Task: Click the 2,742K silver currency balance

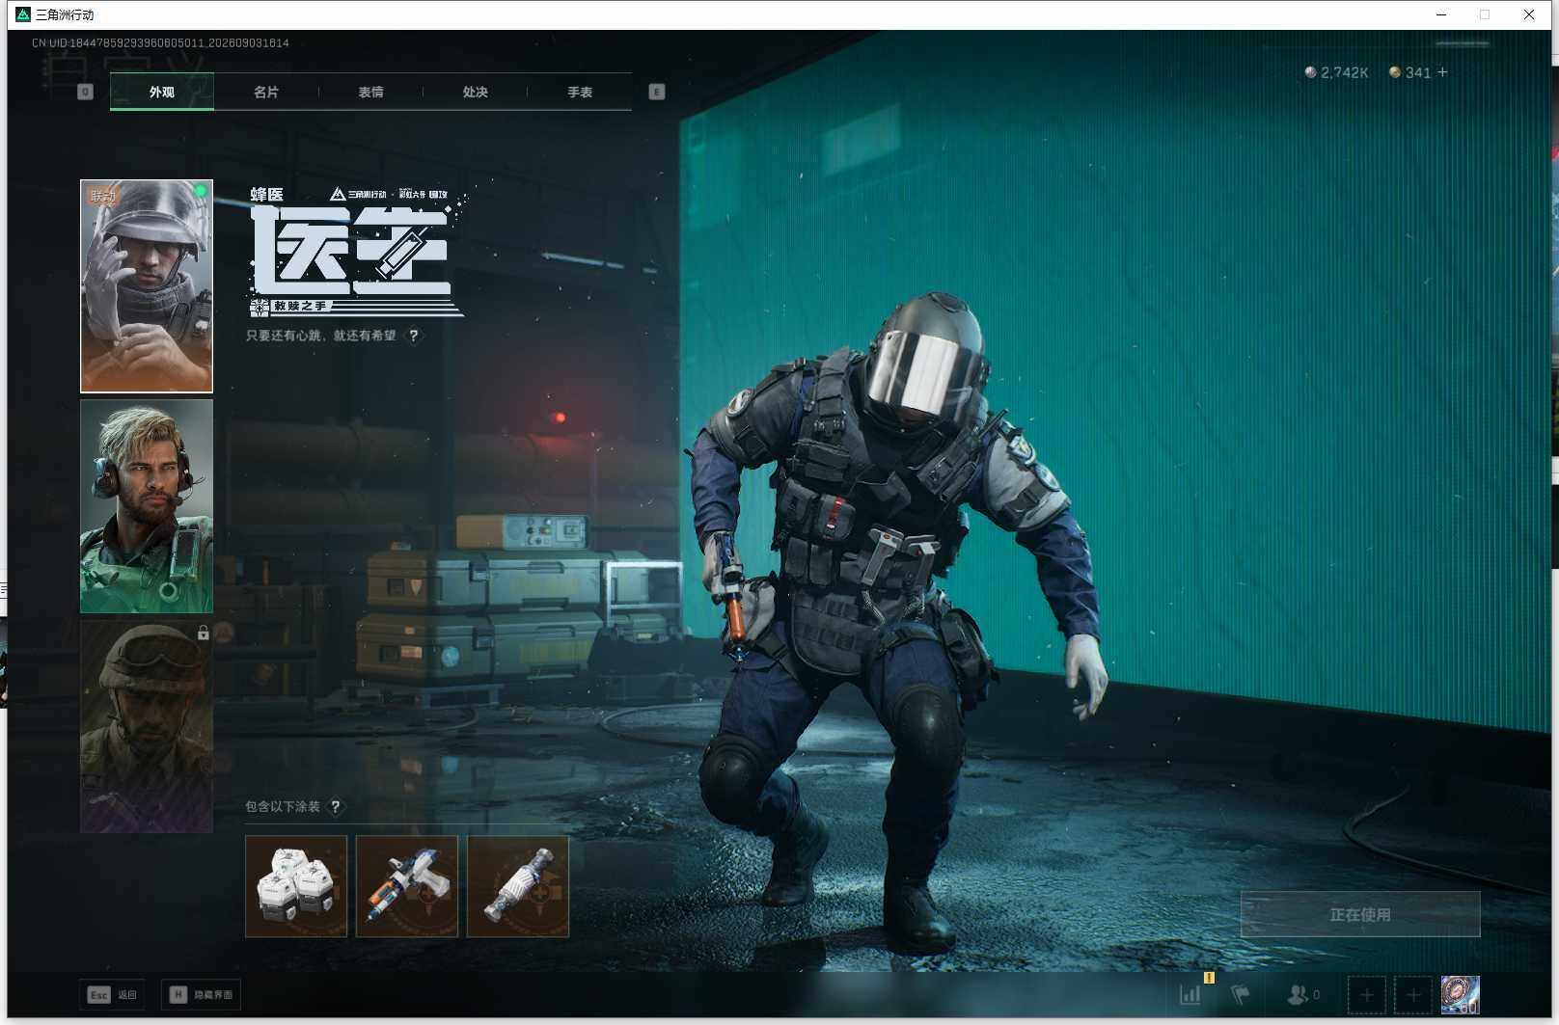Action: click(1336, 72)
